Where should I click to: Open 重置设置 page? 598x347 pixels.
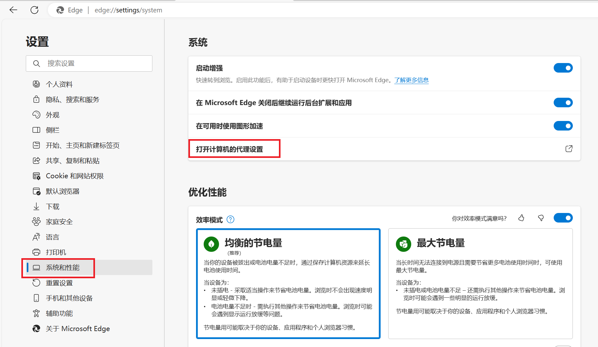pos(89,283)
